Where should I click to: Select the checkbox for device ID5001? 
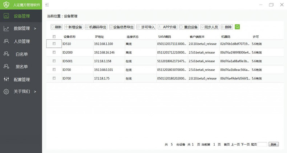click(x=54, y=61)
